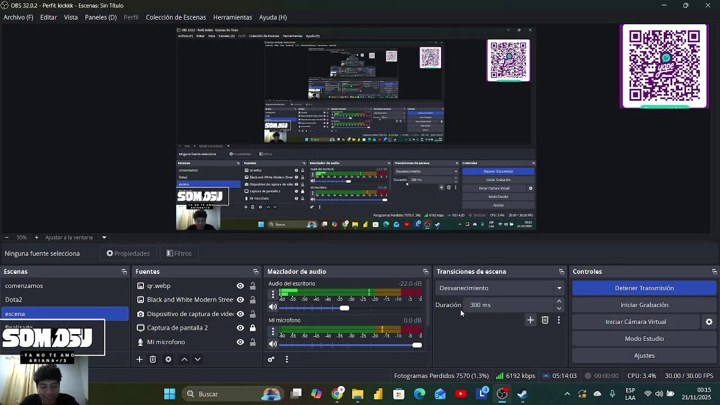Screen dimensions: 720x405
Task: Open Chrome from taskbar
Action: click(x=337, y=394)
